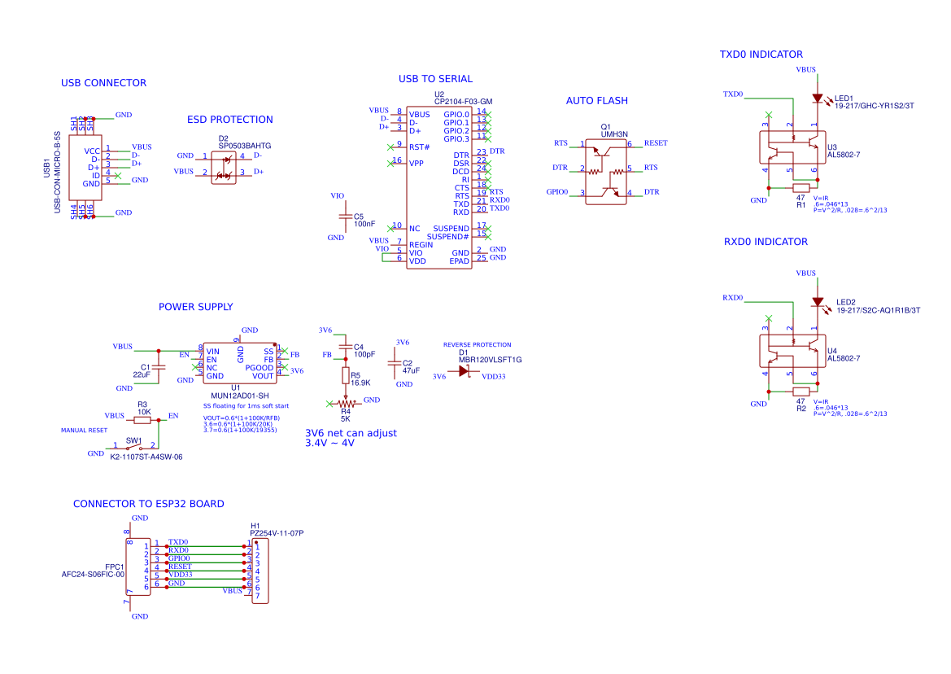Click the R5 16.9K resistor symbol
This screenshot has height=674, width=951.
[x=346, y=376]
